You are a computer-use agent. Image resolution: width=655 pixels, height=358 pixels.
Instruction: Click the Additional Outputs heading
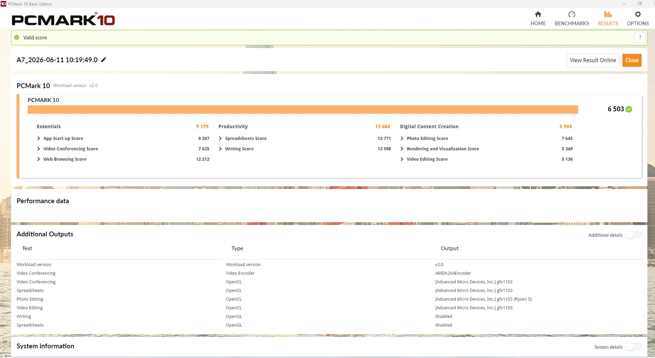coord(45,234)
